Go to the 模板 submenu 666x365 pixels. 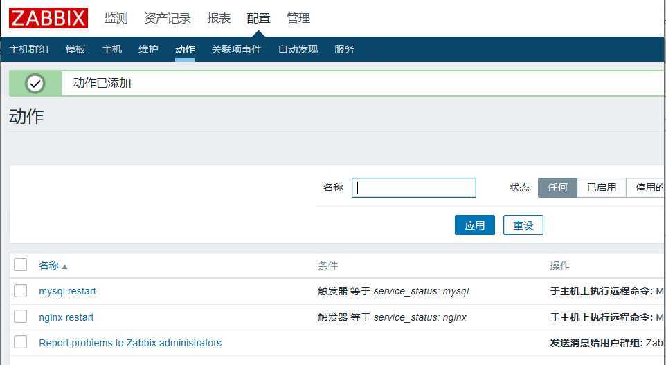pyautogui.click(x=75, y=49)
